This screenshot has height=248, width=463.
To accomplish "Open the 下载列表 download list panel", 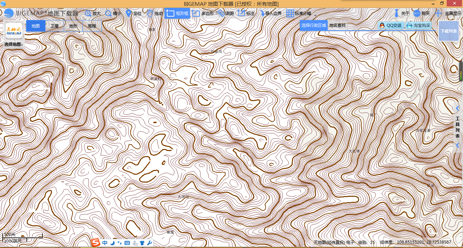I will click(x=449, y=31).
